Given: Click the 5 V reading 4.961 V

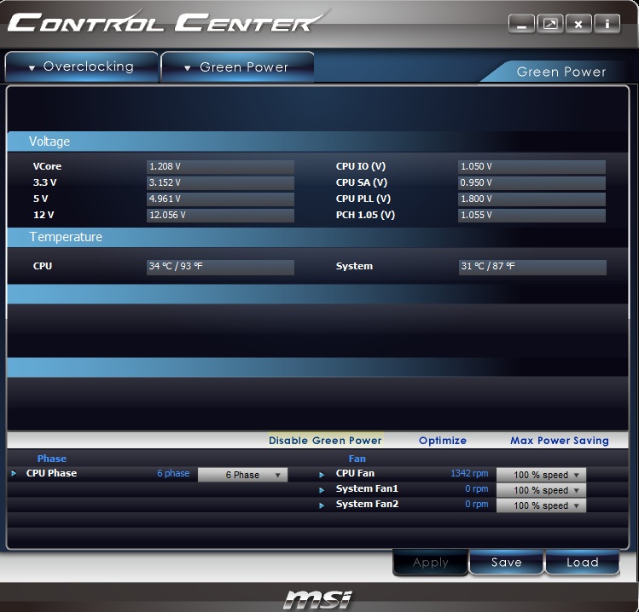Looking at the screenshot, I should click(220, 199).
